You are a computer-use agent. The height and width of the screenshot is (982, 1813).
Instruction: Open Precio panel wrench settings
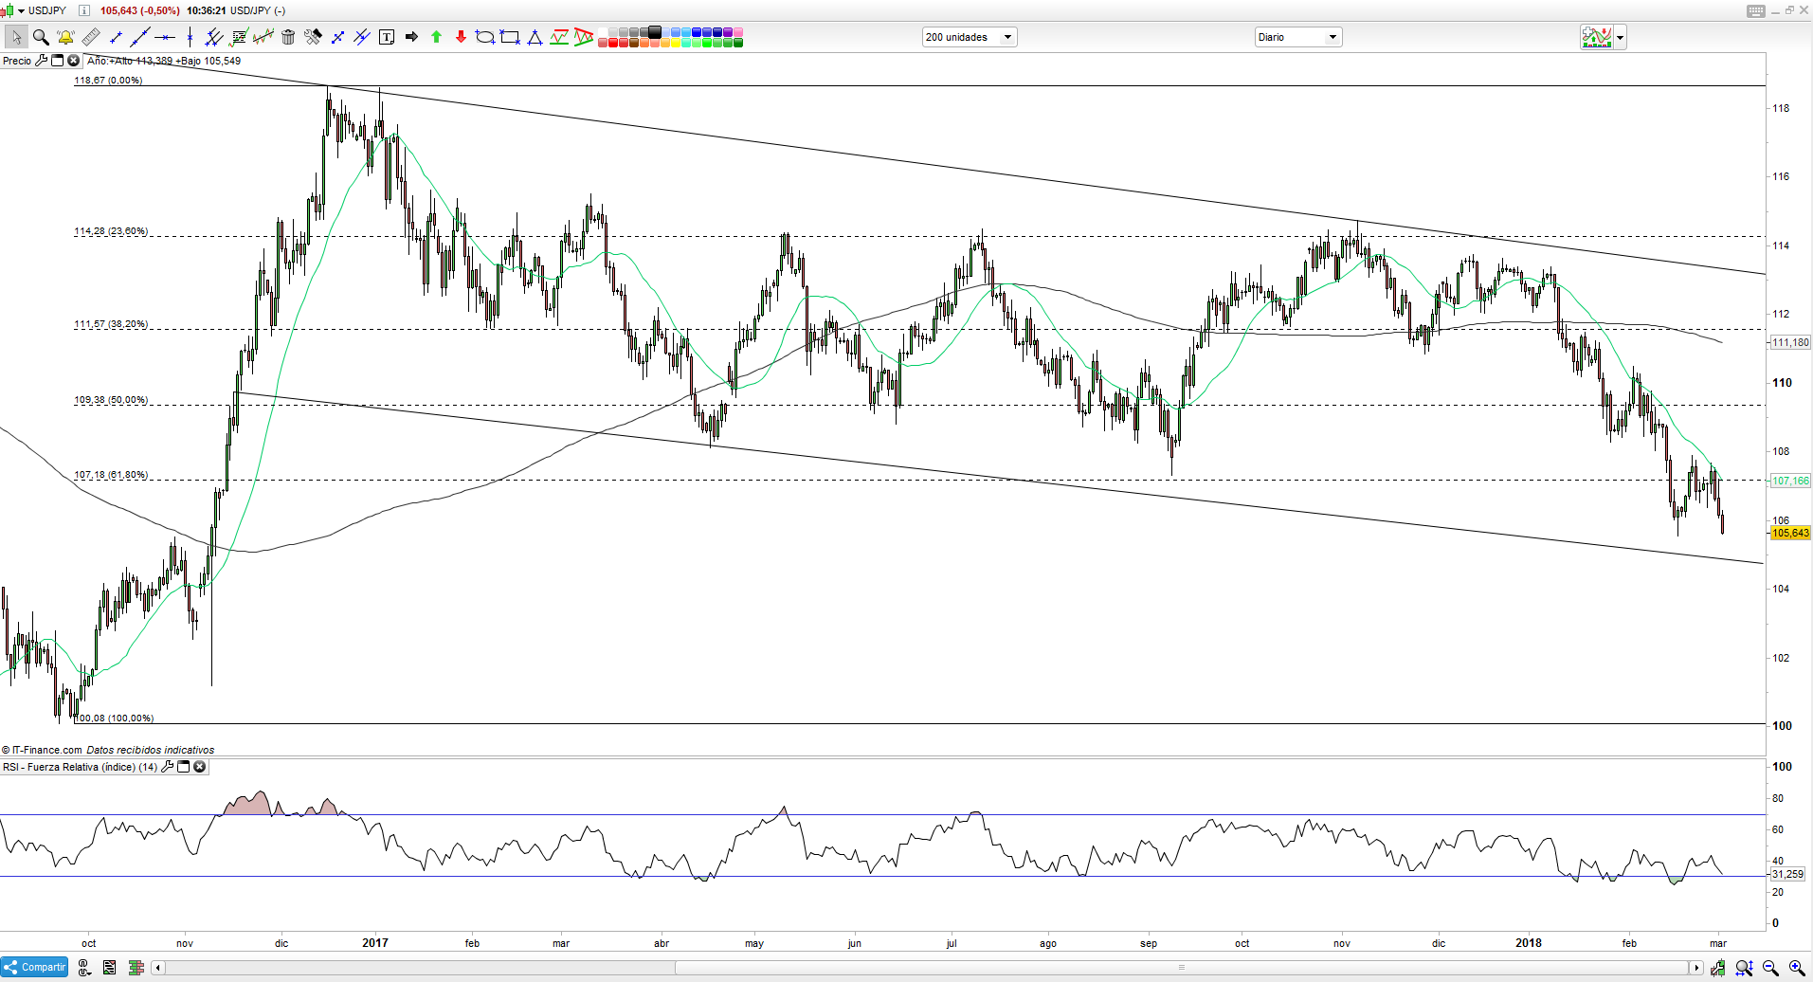tap(41, 61)
